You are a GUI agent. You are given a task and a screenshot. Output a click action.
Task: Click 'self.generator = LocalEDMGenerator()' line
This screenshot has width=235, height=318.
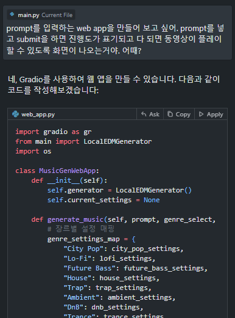click(119, 190)
